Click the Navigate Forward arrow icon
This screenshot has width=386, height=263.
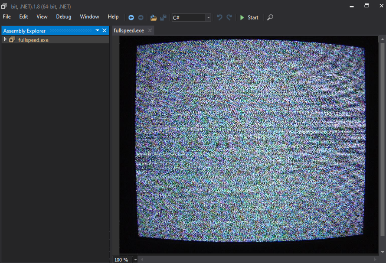pyautogui.click(x=141, y=17)
